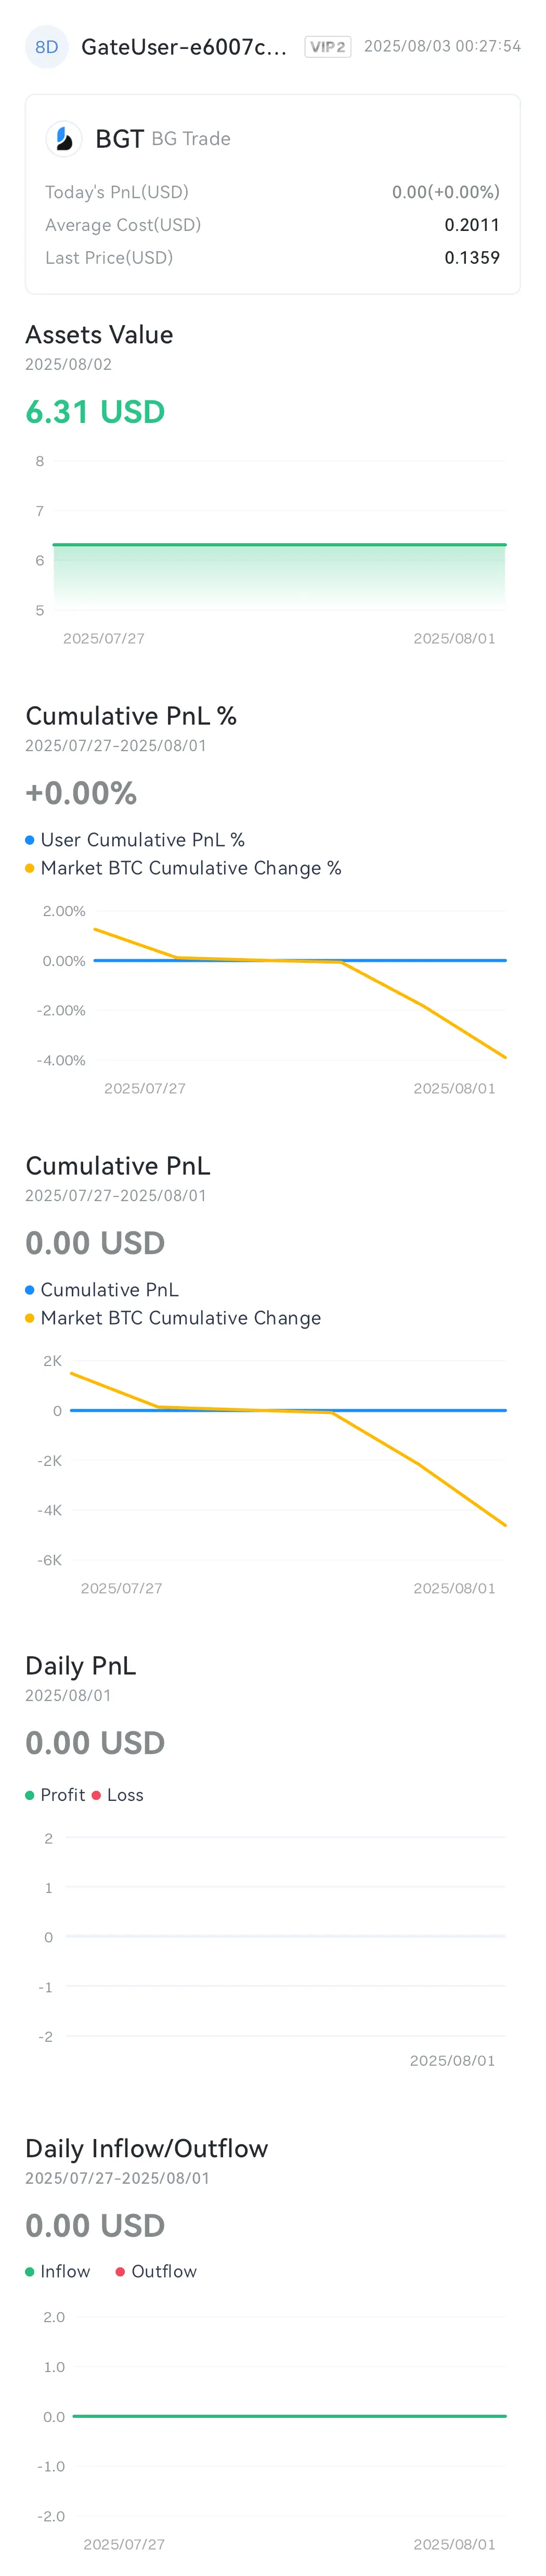Viewport: 546px width, 2576px height.
Task: Click the Daily PnL 2025/08/01 axis marker
Action: click(x=452, y=2061)
